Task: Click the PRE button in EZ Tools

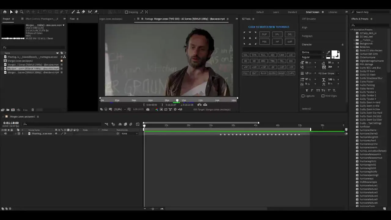Action: (264, 42)
